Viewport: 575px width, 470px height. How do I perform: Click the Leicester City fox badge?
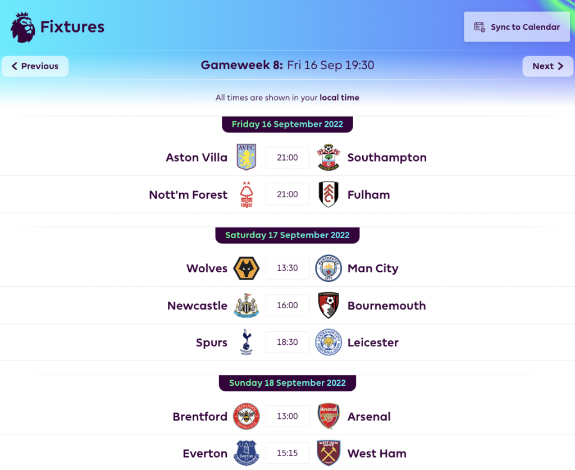pyautogui.click(x=328, y=342)
